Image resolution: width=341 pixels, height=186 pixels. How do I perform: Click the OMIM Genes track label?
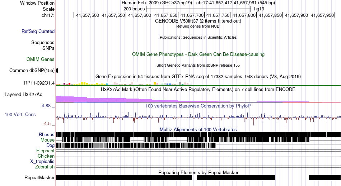click(x=41, y=59)
